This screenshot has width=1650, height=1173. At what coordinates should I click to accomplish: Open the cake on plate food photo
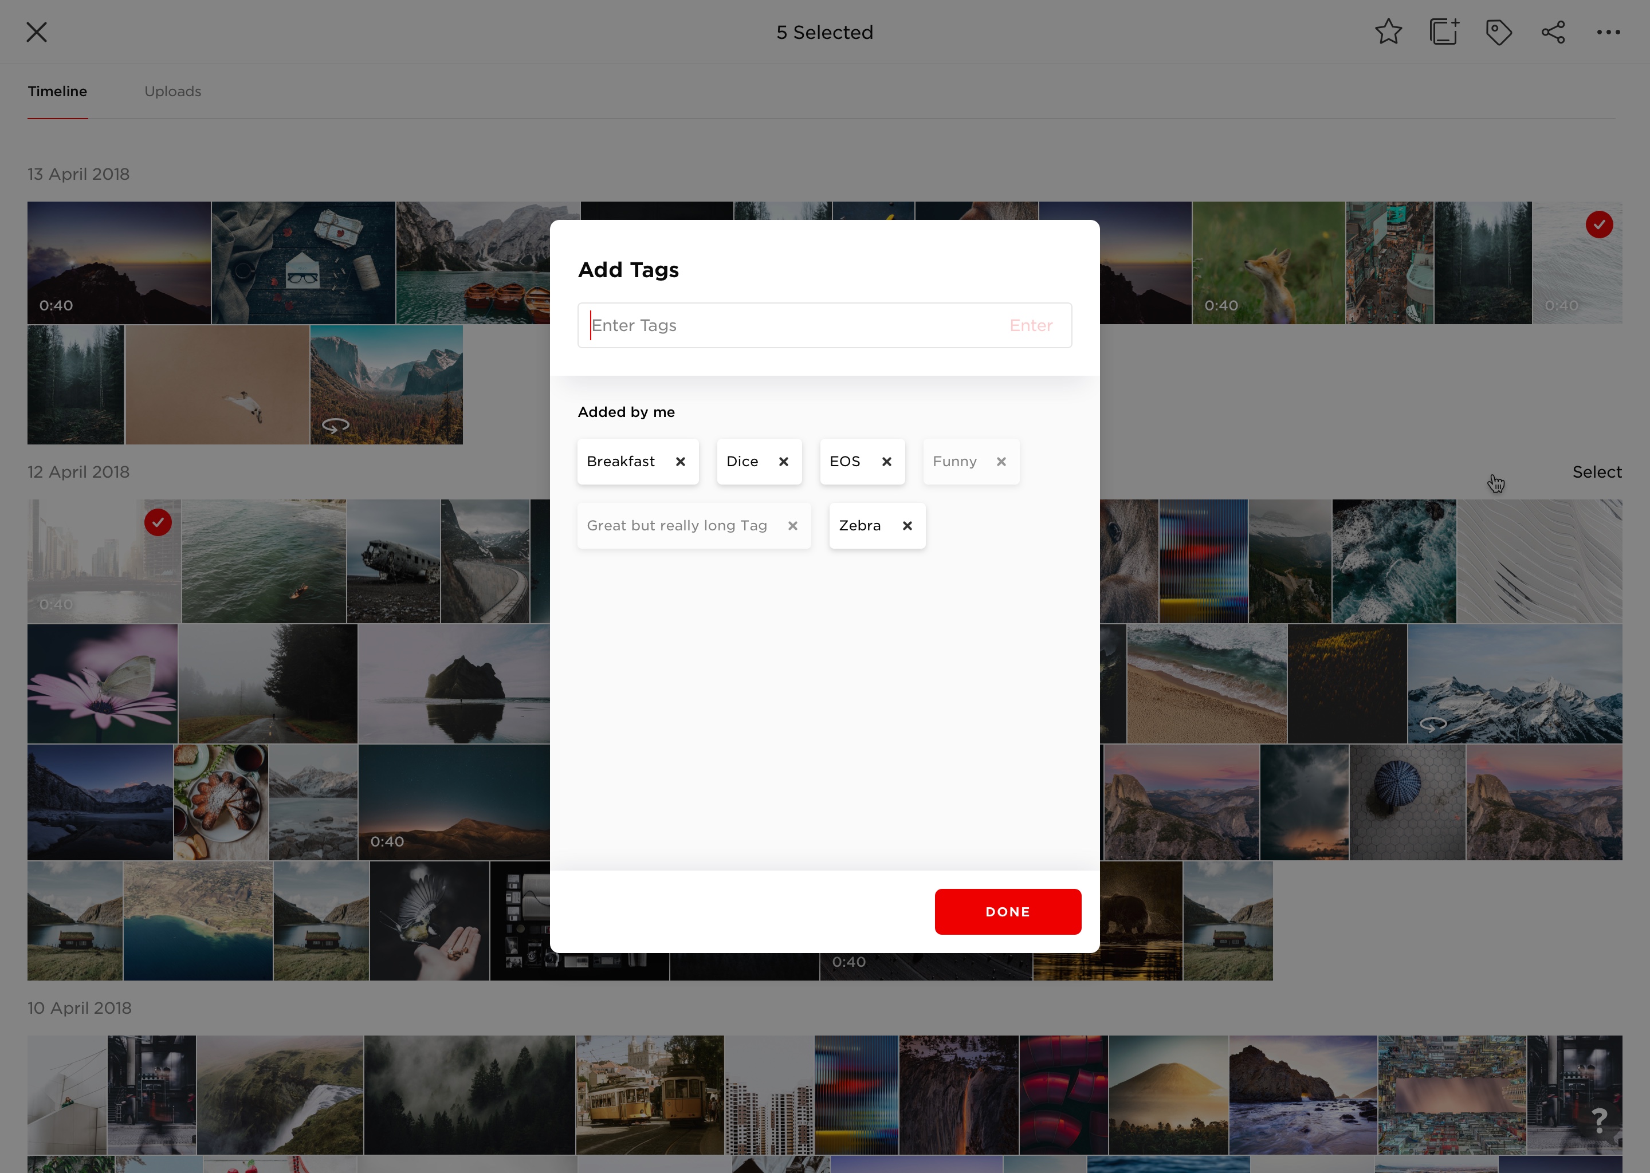point(221,802)
